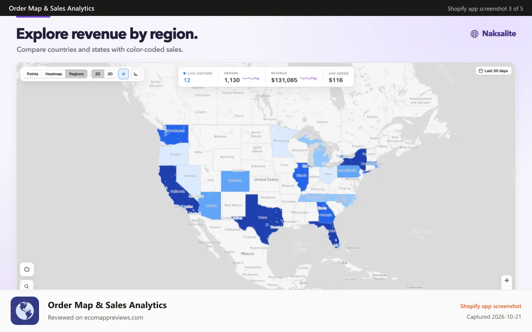Screen dimensions: 532x332
Task: Click the Naksalite brand name
Action: [x=499, y=33]
